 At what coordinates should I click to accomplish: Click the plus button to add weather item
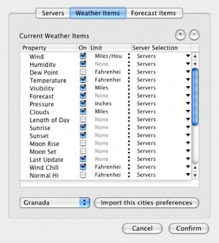click(180, 35)
